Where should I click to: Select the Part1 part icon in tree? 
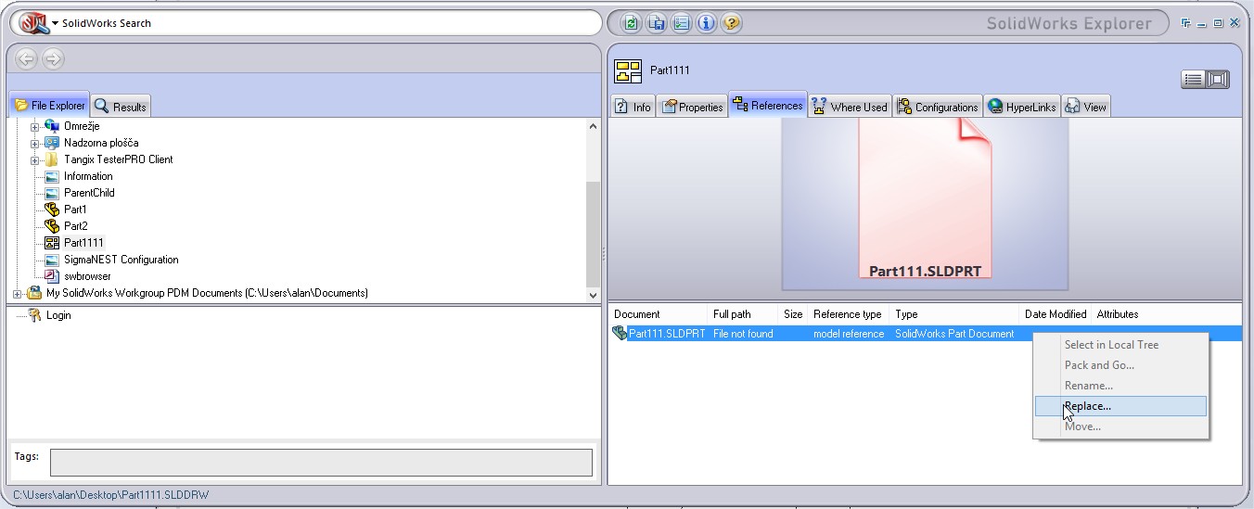(52, 210)
